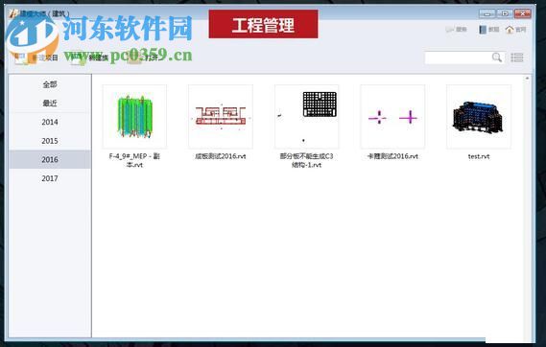Click the application icon in title bar

[13, 13]
